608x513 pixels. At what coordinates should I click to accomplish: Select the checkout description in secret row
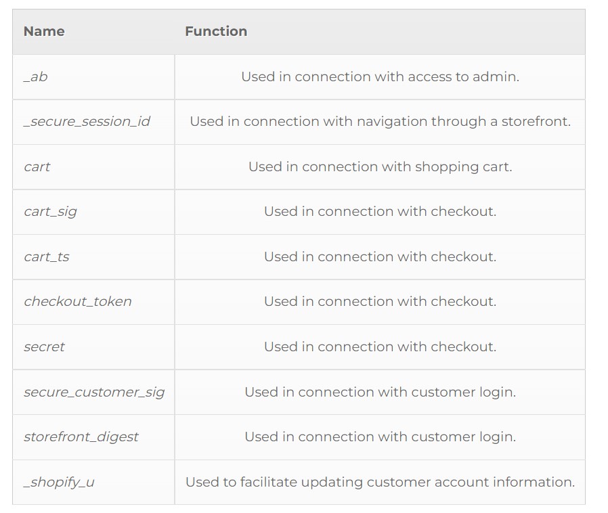(380, 347)
